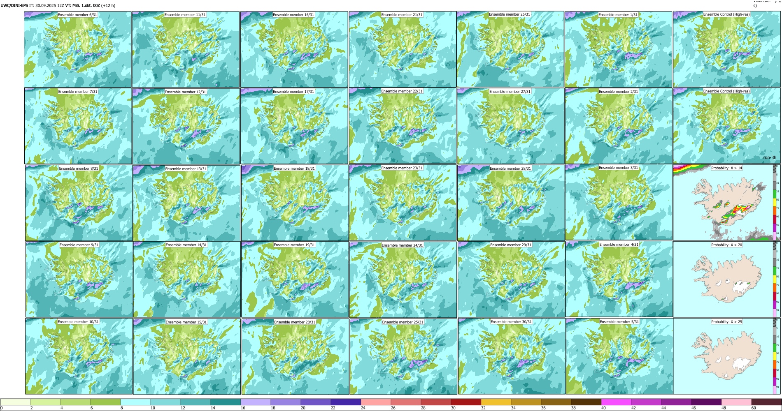View the Ensemble member 28/31 map

click(x=511, y=203)
